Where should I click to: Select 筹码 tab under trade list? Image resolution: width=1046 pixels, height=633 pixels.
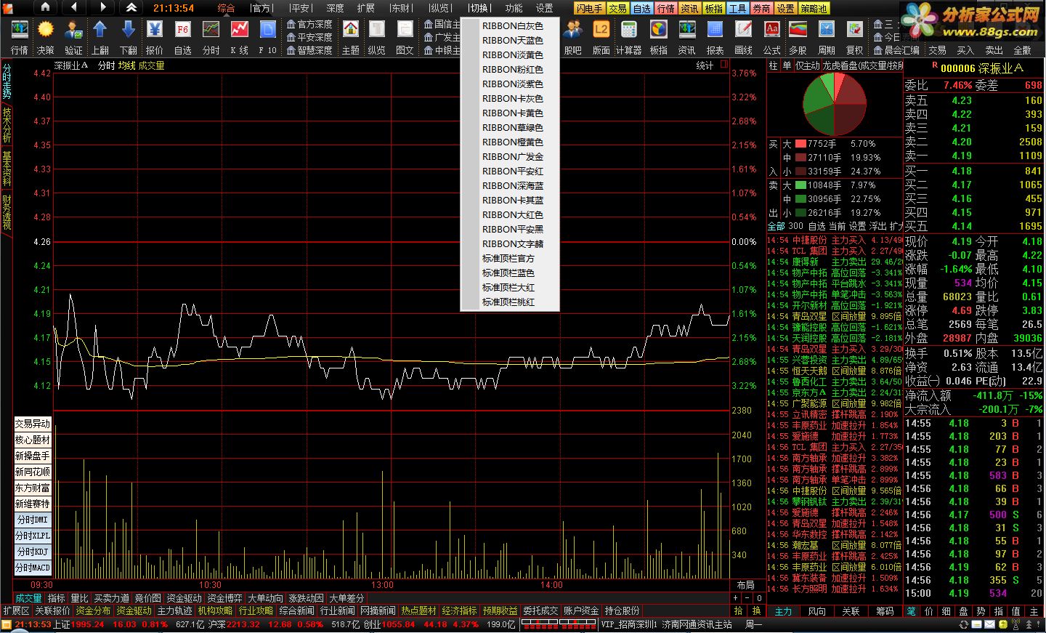pyautogui.click(x=884, y=611)
